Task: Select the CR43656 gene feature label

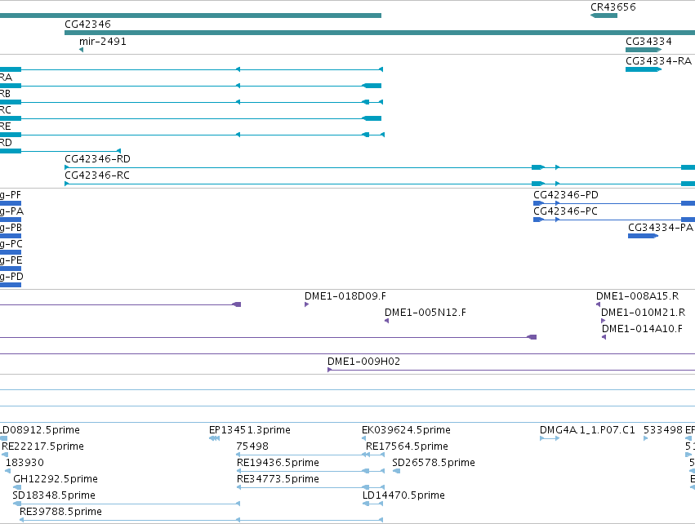Action: coord(613,7)
